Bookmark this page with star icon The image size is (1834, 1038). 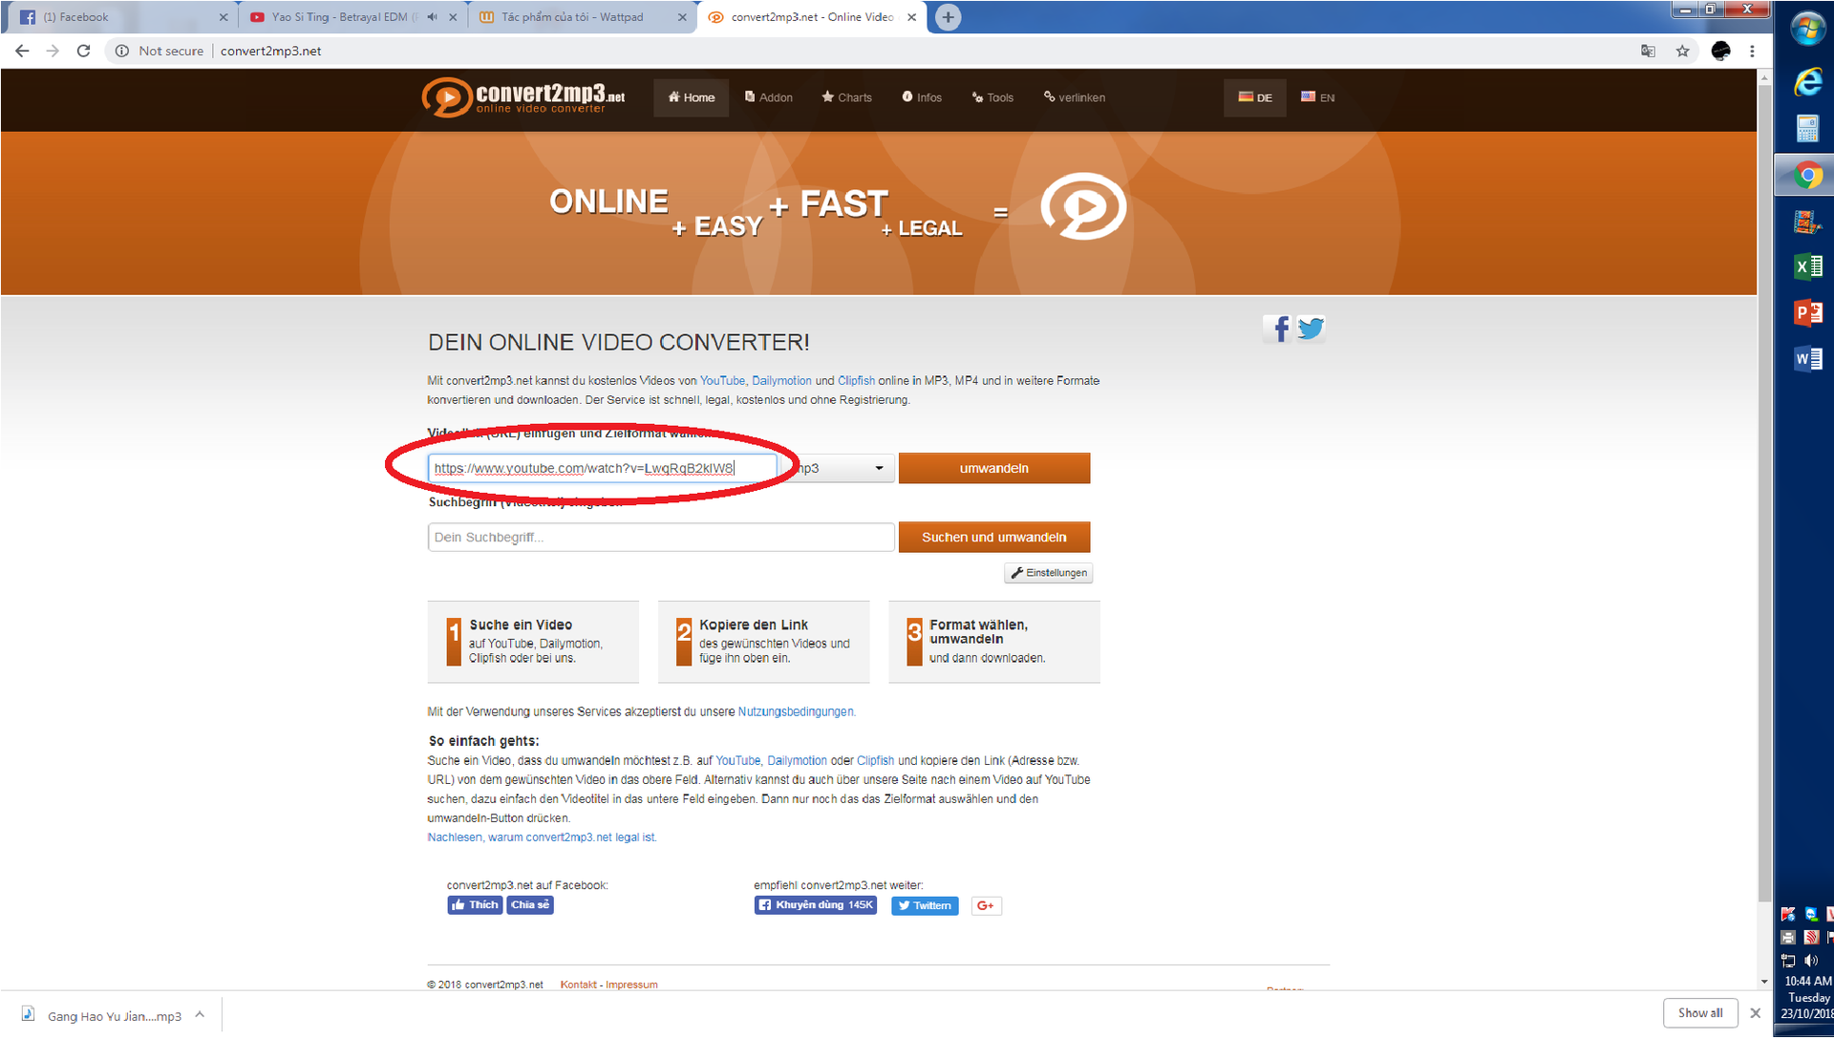(x=1682, y=51)
